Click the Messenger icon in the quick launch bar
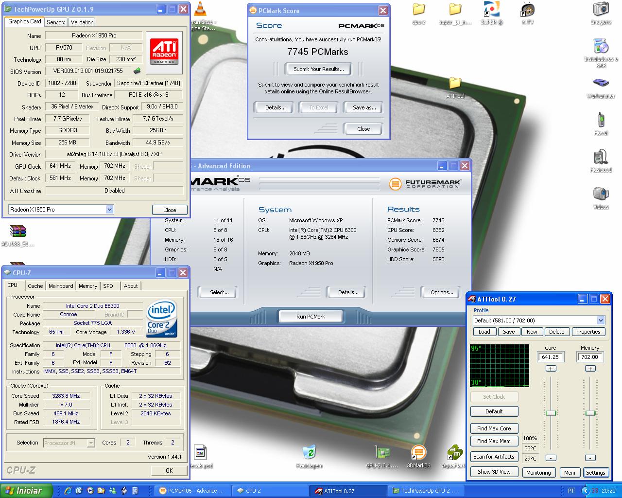 [x=113, y=491]
